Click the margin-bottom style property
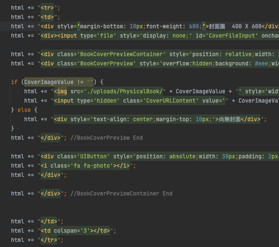 (x=102, y=26)
